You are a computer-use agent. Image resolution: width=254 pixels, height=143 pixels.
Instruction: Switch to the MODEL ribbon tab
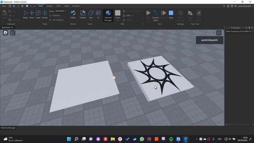pos(50,6)
